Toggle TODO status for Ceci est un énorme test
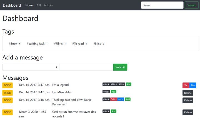This screenshot has height=120, width=200. coord(7,112)
